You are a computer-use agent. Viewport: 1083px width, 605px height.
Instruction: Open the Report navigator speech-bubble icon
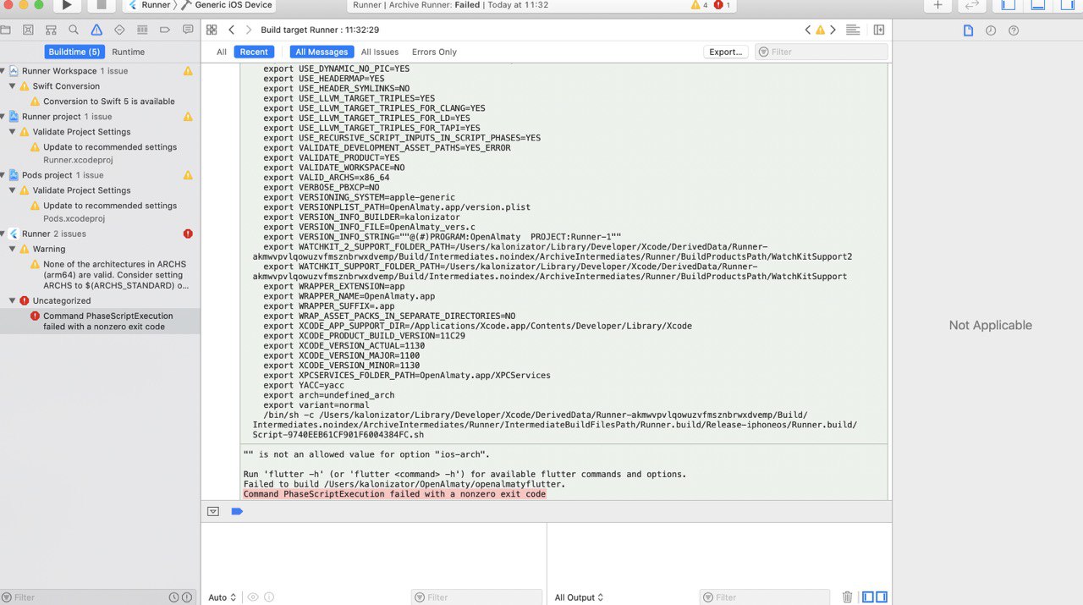click(188, 30)
